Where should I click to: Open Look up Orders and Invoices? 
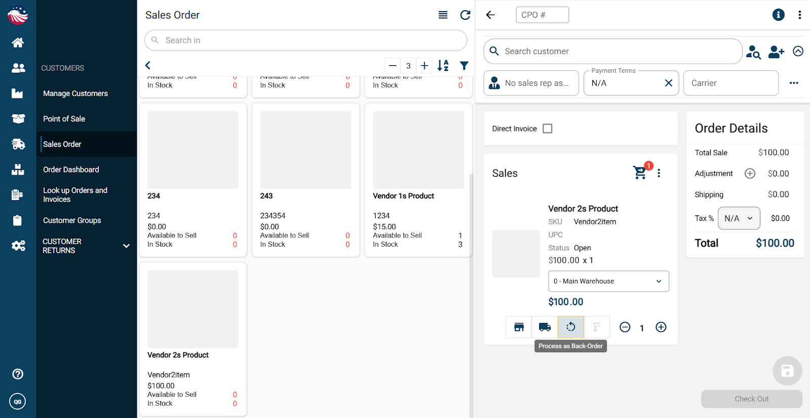[x=75, y=195]
